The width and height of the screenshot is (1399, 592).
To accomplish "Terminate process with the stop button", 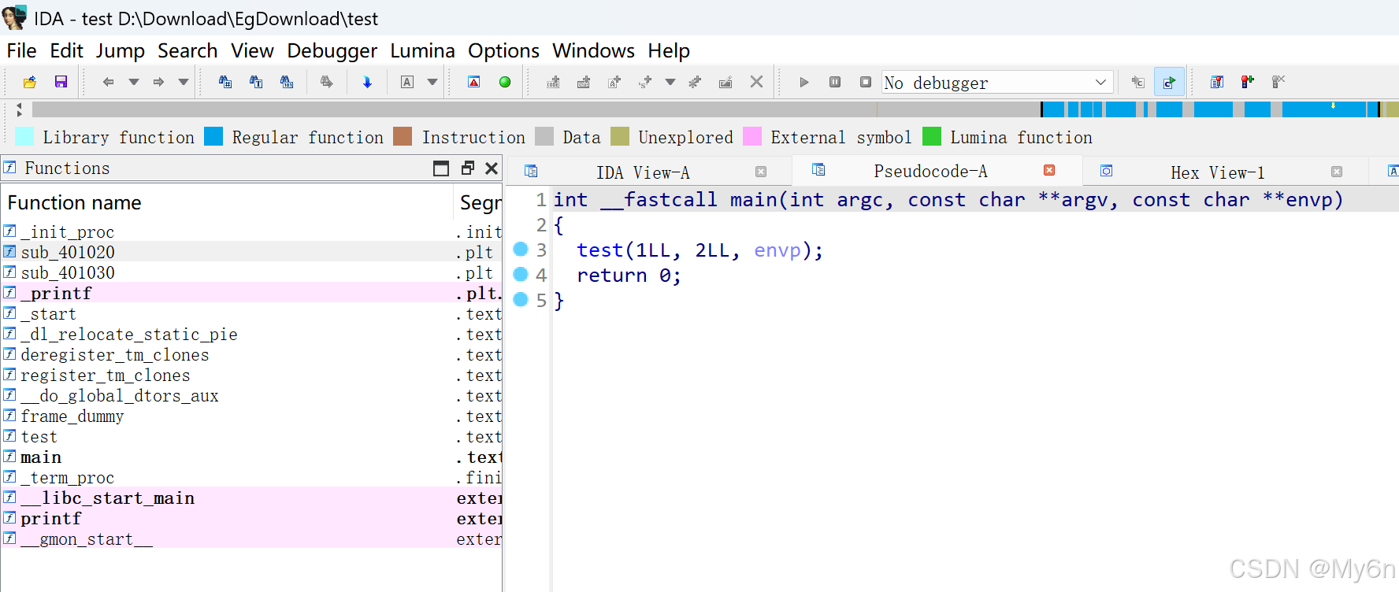I will pyautogui.click(x=866, y=82).
